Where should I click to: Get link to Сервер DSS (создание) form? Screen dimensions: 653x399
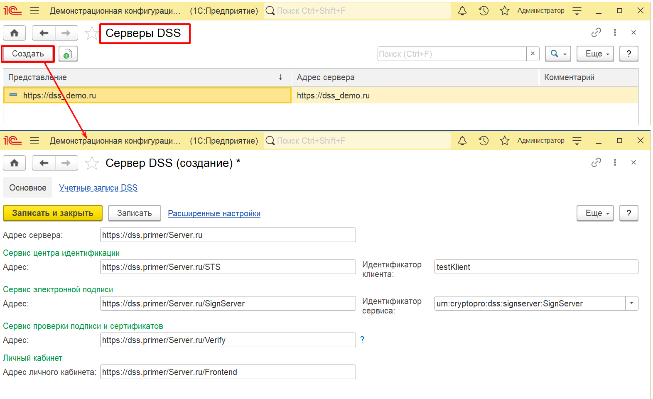596,162
